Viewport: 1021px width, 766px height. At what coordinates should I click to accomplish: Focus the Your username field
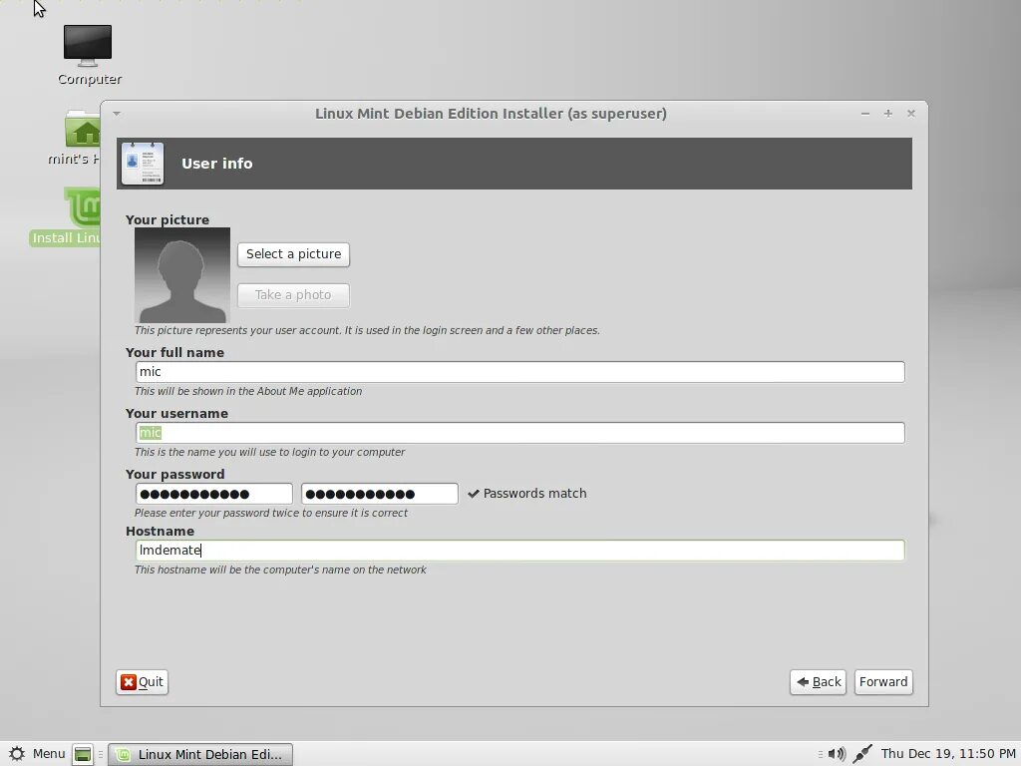[520, 433]
